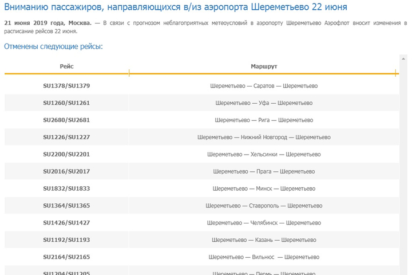Screen dimensions: 412x275
Task: Select flight cell SU1226/SU1227
Action: 66,137
